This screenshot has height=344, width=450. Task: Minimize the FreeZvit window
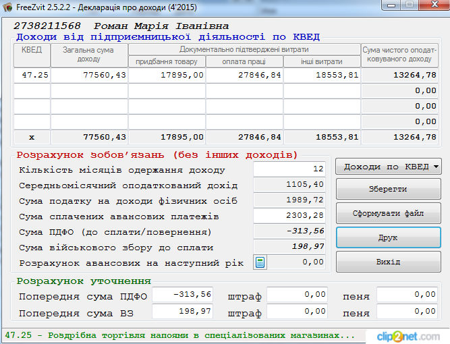390,6
